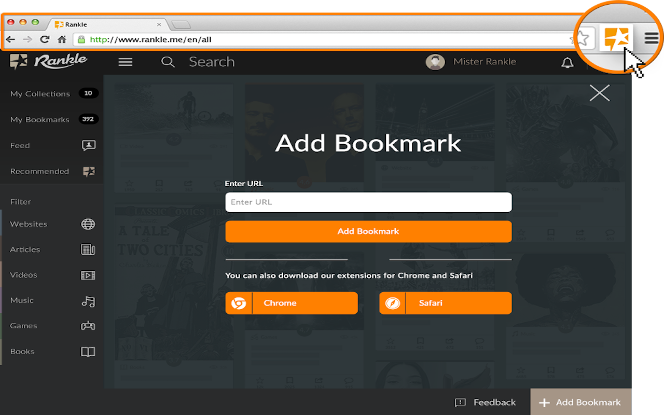Click Mister Rankle's profile avatar
The width and height of the screenshot is (664, 415).
pos(435,62)
